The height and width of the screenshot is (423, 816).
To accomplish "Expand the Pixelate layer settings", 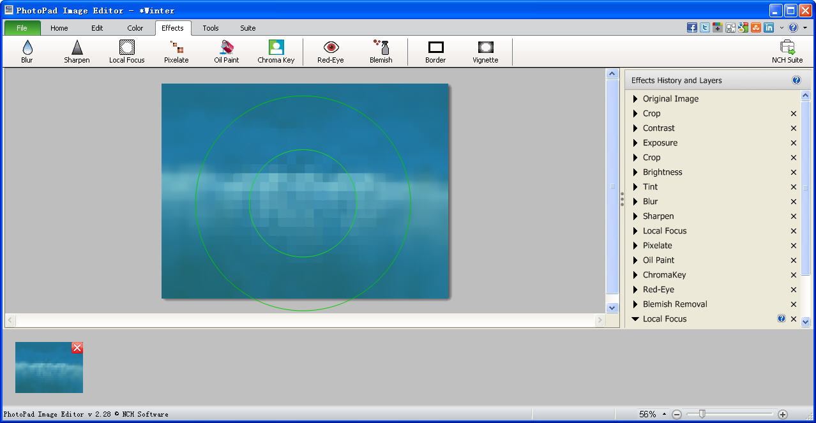I will pyautogui.click(x=635, y=246).
